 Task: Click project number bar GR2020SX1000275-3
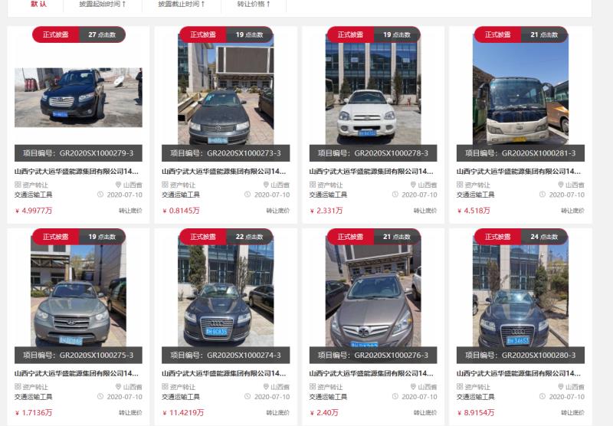[x=78, y=356]
